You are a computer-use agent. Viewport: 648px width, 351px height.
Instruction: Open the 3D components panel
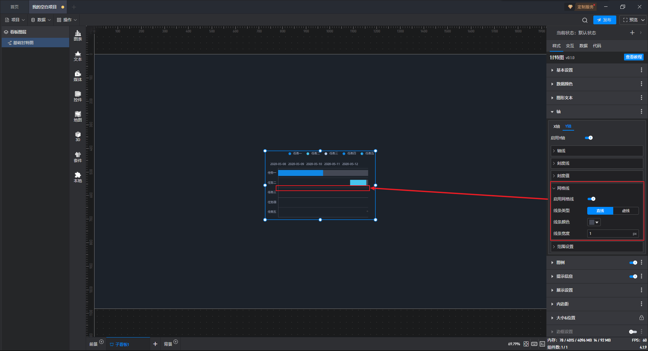click(x=78, y=136)
